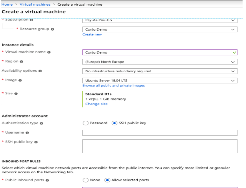Select SSH public key authentication type
The width and height of the screenshot is (246, 188).
tap(114, 123)
